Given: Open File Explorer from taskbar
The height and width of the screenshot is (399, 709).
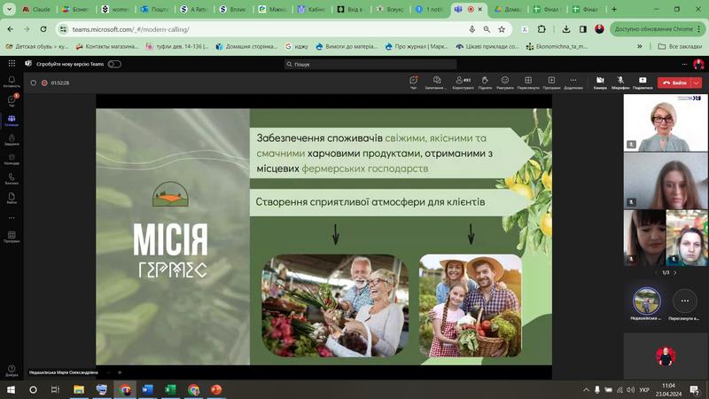Looking at the screenshot, I should click(79, 389).
